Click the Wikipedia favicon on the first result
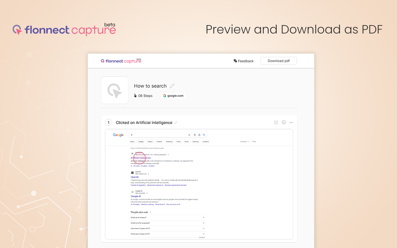397x248 pixels. click(x=132, y=153)
